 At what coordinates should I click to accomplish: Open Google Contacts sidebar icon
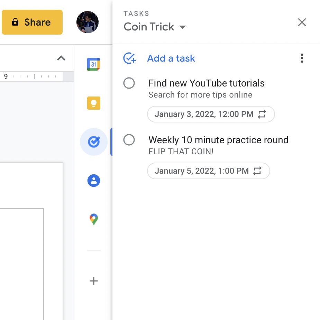[93, 181]
